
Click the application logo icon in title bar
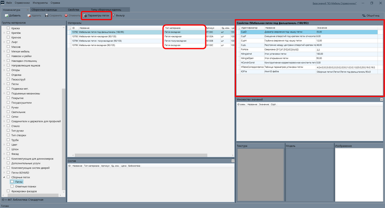point(2,3)
